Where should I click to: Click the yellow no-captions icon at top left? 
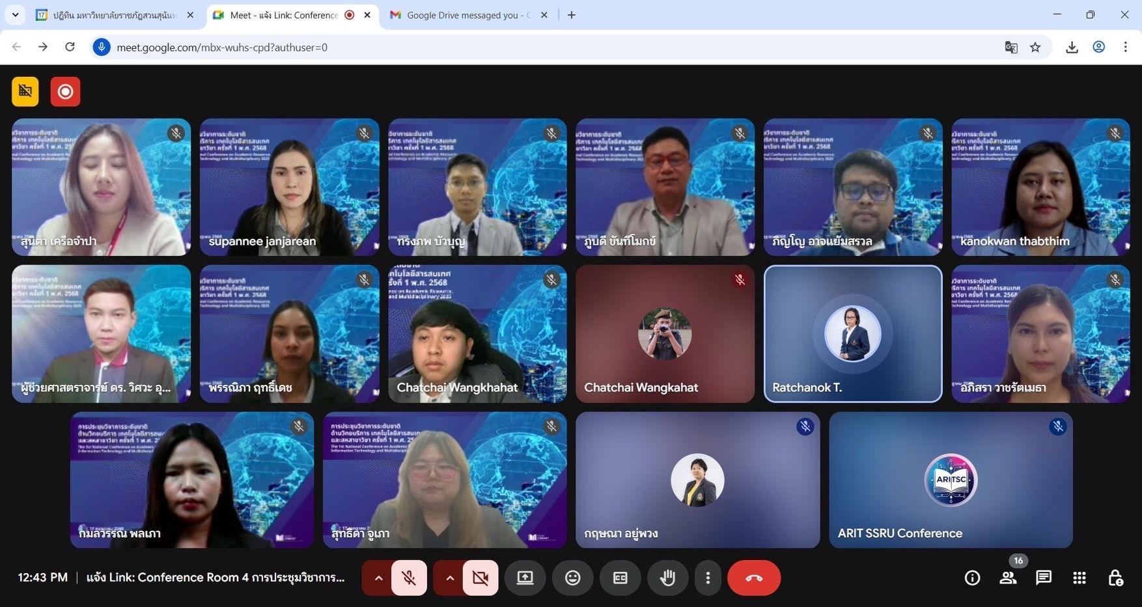[25, 92]
